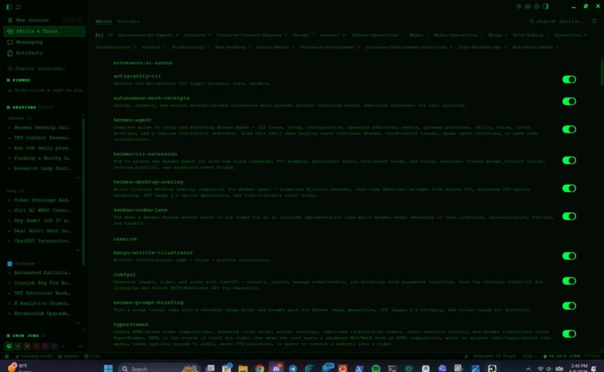Filter by Software-Development-Practices category
This screenshot has width=604, height=372.
coord(408,47)
